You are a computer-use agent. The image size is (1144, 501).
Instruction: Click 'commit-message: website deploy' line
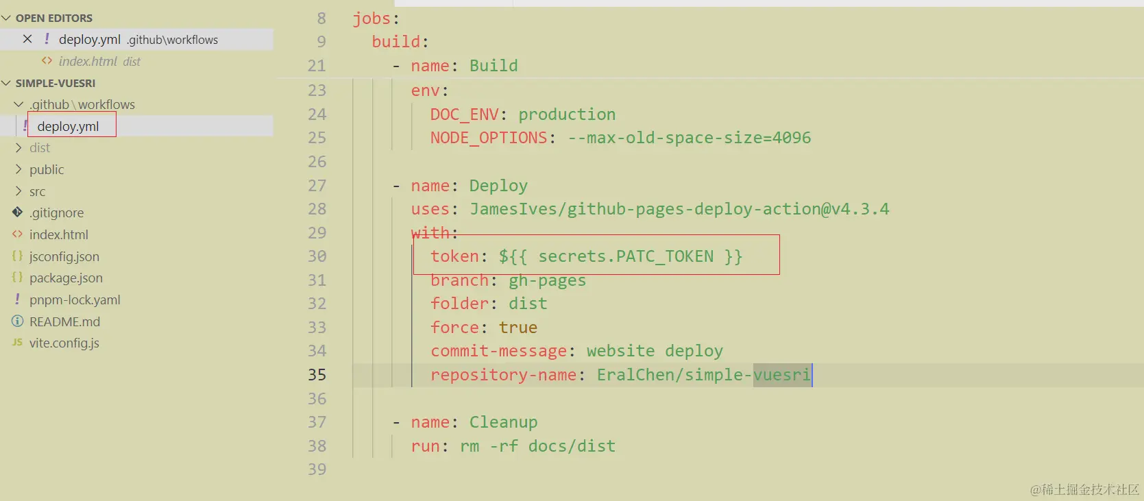coord(576,351)
